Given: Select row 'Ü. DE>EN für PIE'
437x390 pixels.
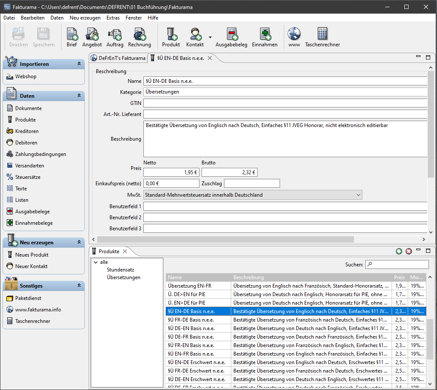Looking at the screenshot, I should pos(296,294).
